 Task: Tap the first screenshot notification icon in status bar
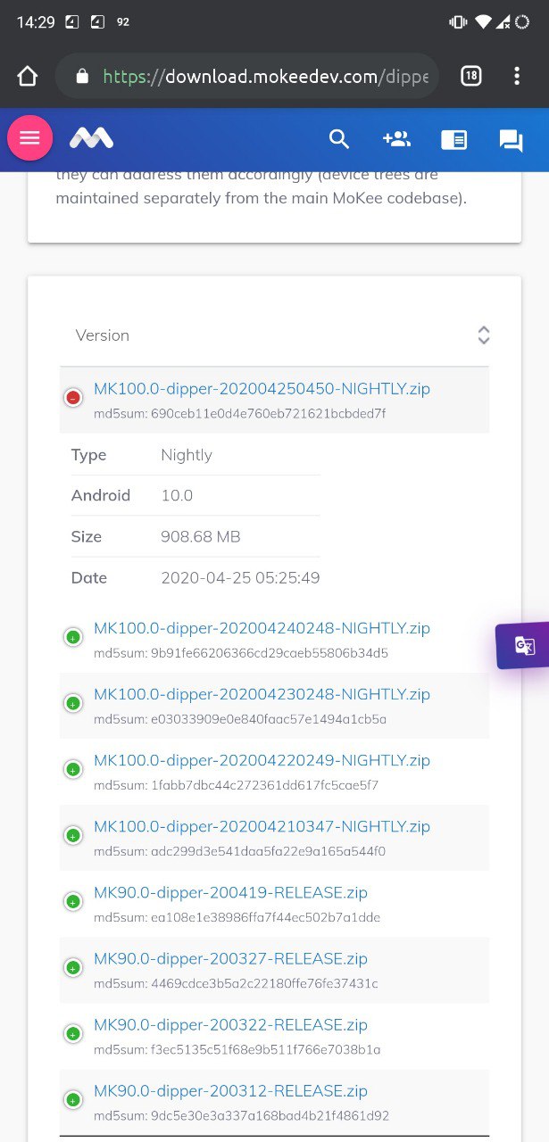point(73,22)
